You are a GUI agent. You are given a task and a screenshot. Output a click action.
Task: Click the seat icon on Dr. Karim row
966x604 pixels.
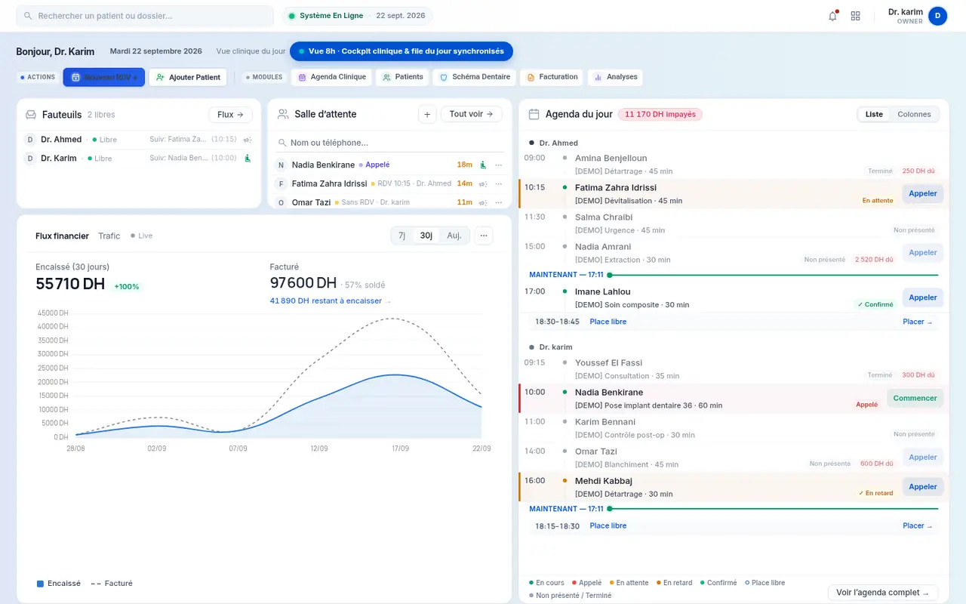click(247, 158)
